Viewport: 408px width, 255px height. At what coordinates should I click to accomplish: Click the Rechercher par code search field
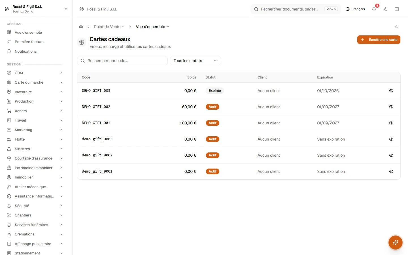pyautogui.click(x=122, y=61)
